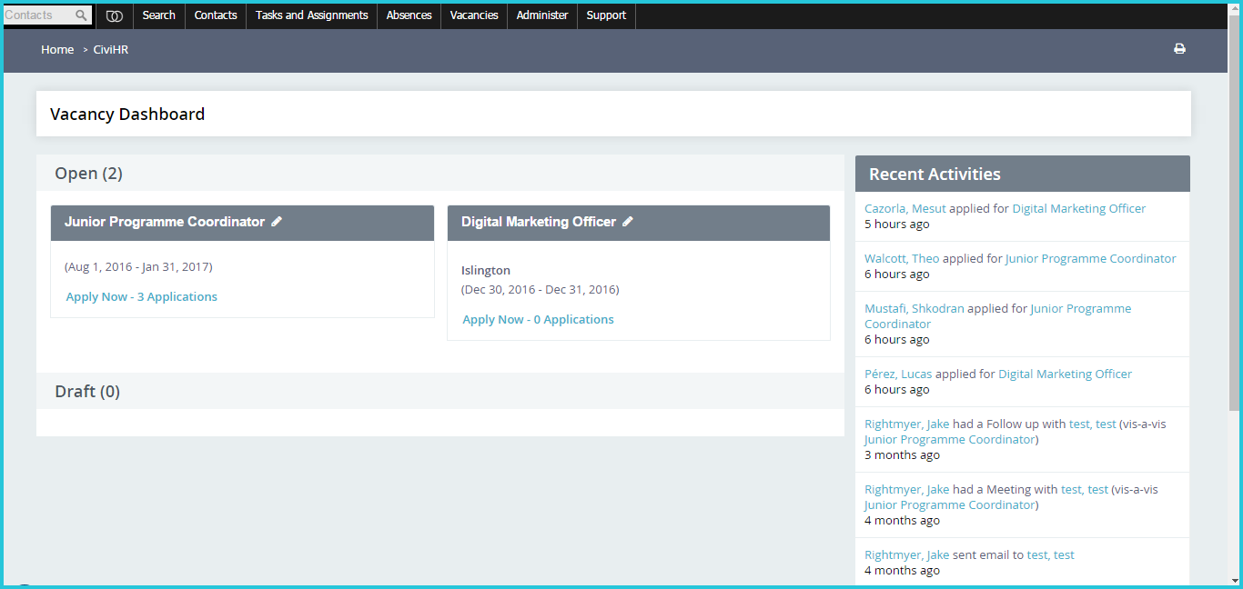Open Tasks and Assignments menu
The height and width of the screenshot is (589, 1243).
tap(312, 15)
